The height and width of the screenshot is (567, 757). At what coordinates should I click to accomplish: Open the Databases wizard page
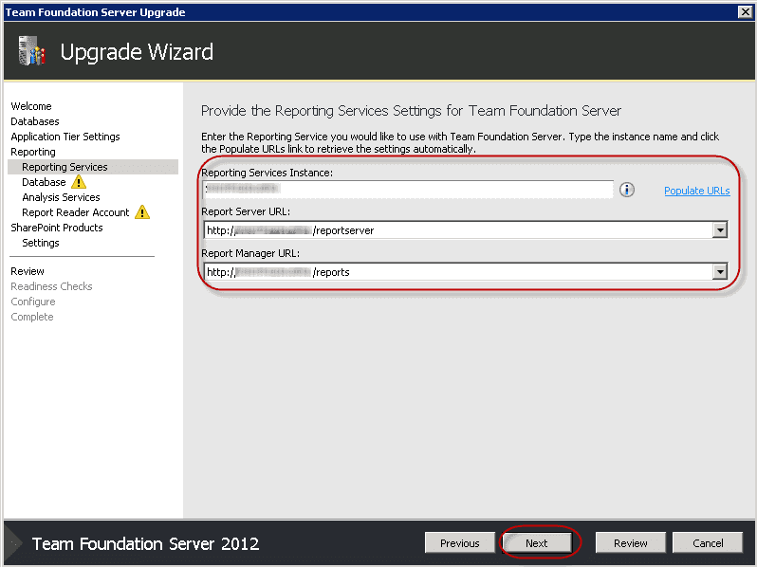(35, 121)
